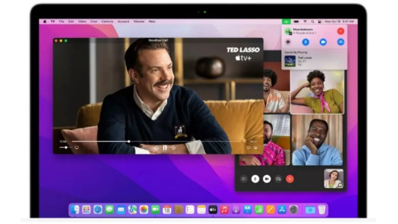This screenshot has height=224, width=398.
Task: Open the Account menu
Action: coord(123,21)
